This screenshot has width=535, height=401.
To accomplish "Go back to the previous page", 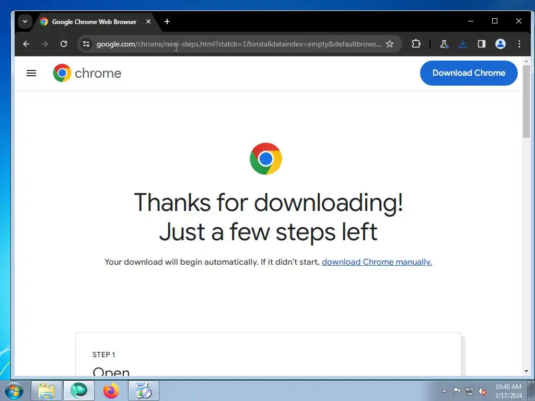I will click(x=26, y=44).
